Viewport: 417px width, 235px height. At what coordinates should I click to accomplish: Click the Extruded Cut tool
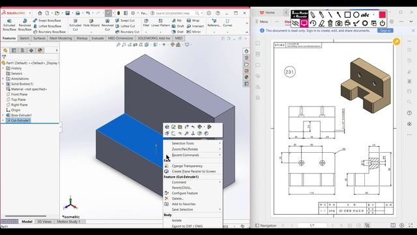point(76,25)
